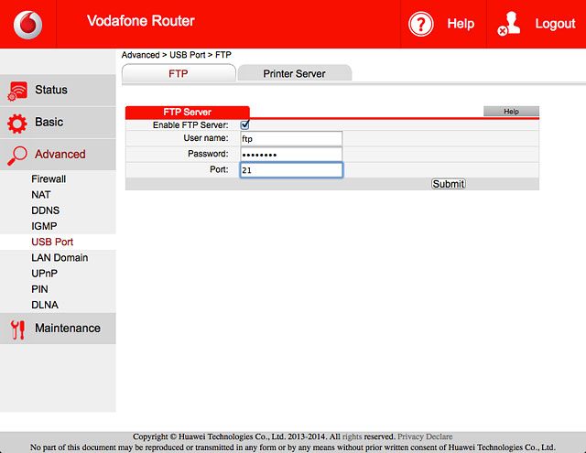Click the Vodafone logo icon

click(28, 25)
